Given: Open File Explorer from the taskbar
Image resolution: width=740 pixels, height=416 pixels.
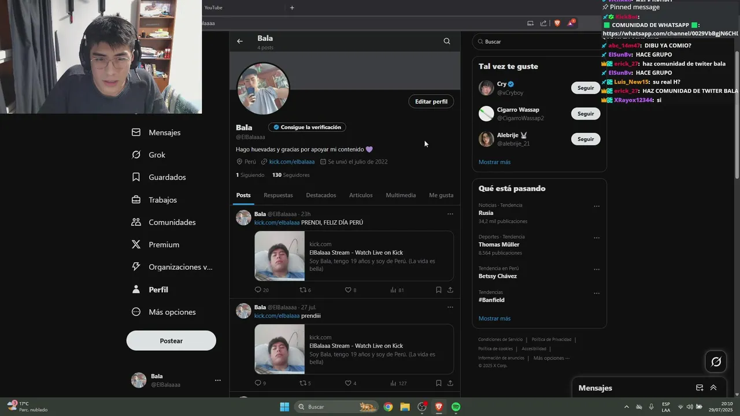Looking at the screenshot, I should 405,407.
